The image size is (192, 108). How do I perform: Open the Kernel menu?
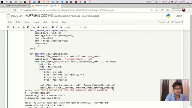coord(55,22)
